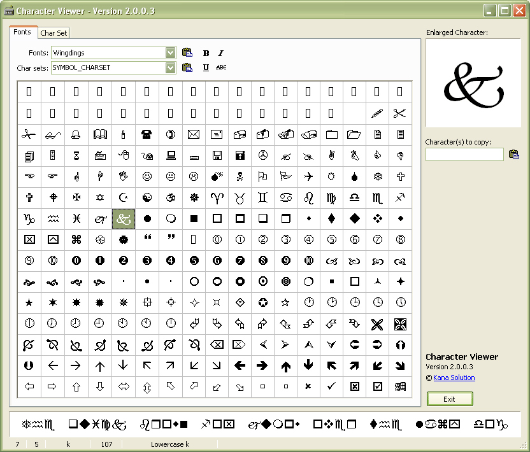Switch to the Char Set tab
This screenshot has height=452, width=530.
pyautogui.click(x=54, y=33)
